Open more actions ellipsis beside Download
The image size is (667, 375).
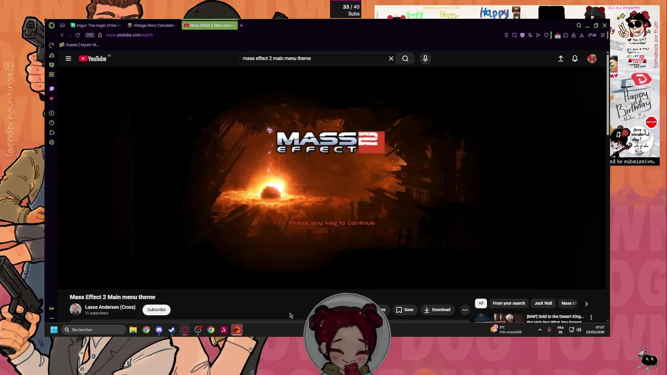[x=465, y=309]
